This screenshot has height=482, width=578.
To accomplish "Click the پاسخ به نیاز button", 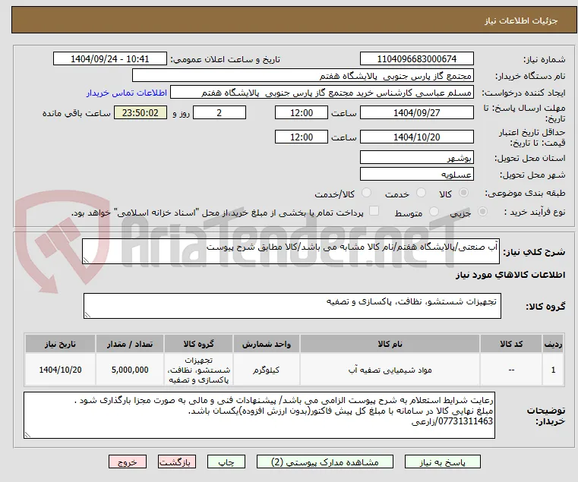I will point(442,462).
